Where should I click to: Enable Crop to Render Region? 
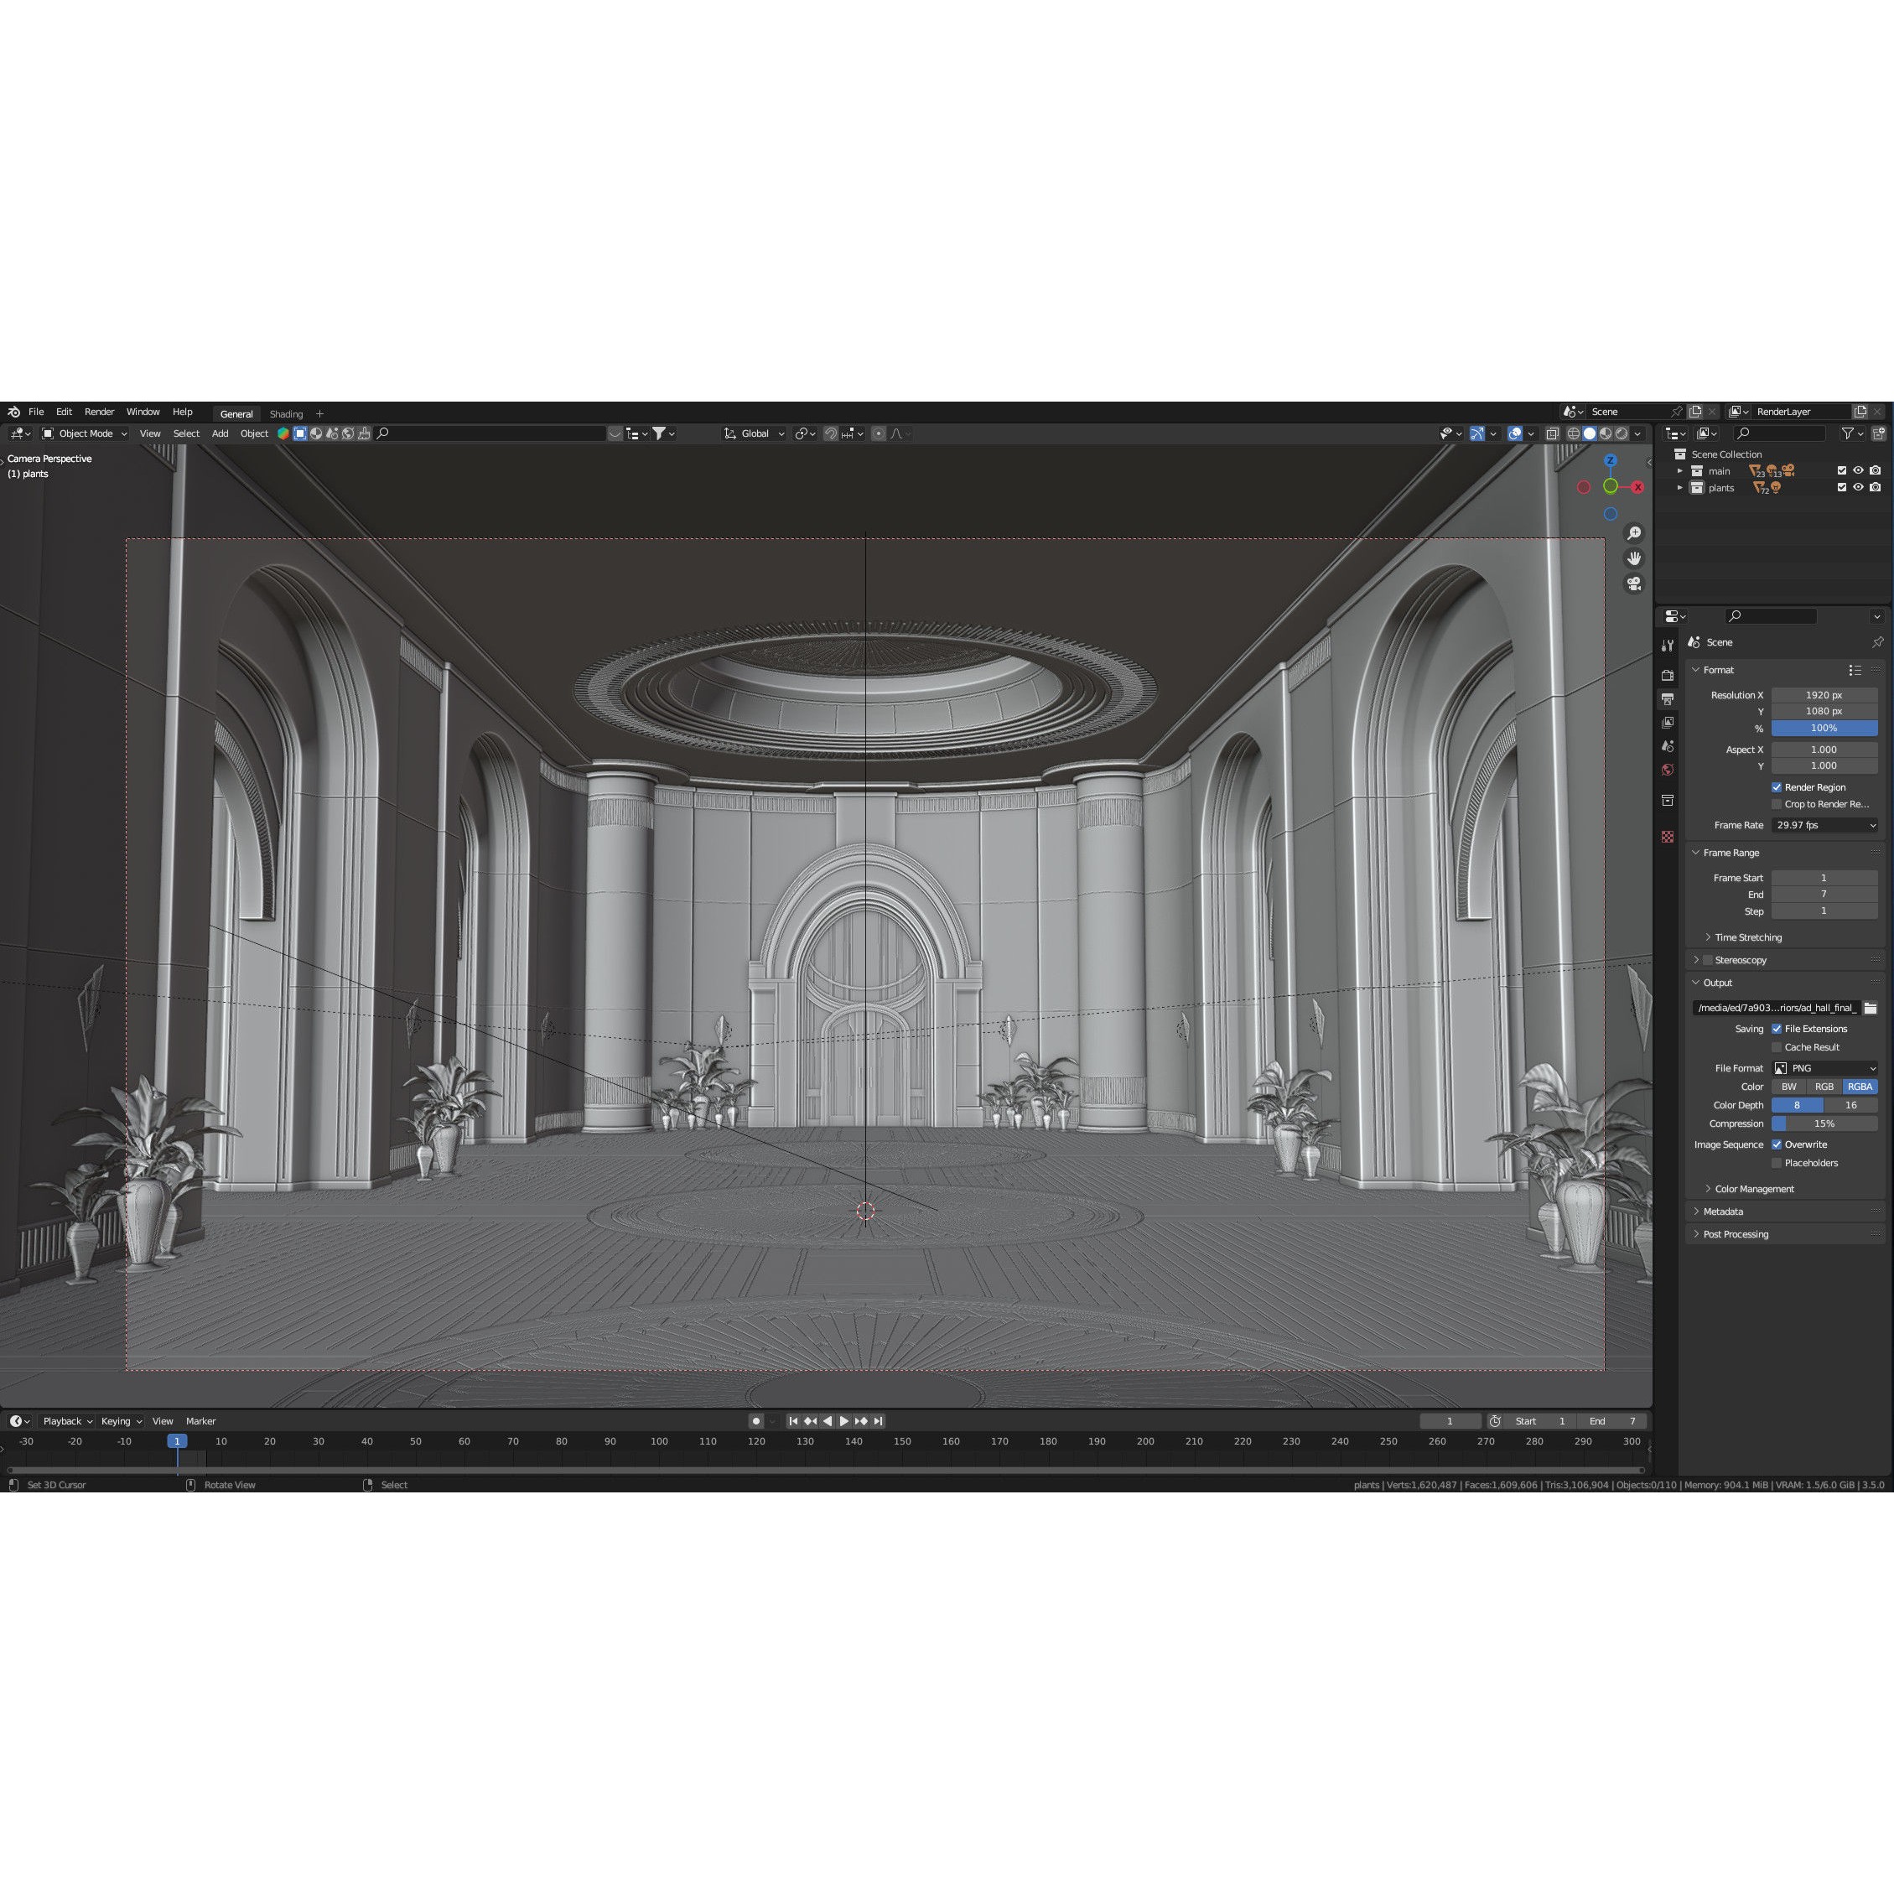click(1777, 804)
